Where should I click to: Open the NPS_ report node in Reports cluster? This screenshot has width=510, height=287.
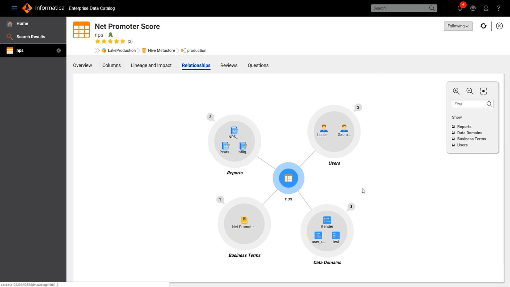click(234, 131)
